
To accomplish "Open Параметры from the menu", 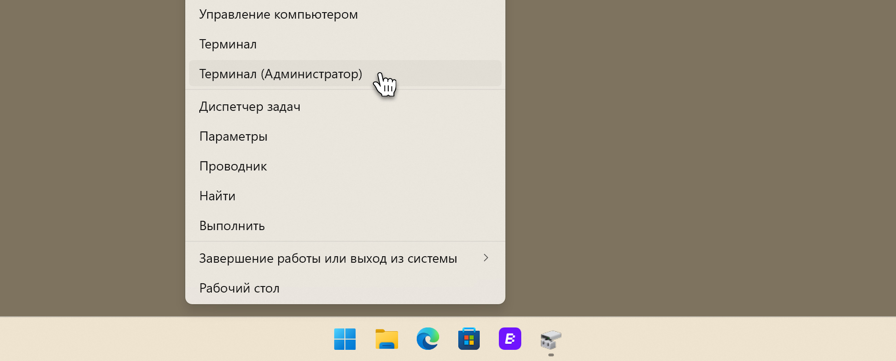I will [233, 136].
